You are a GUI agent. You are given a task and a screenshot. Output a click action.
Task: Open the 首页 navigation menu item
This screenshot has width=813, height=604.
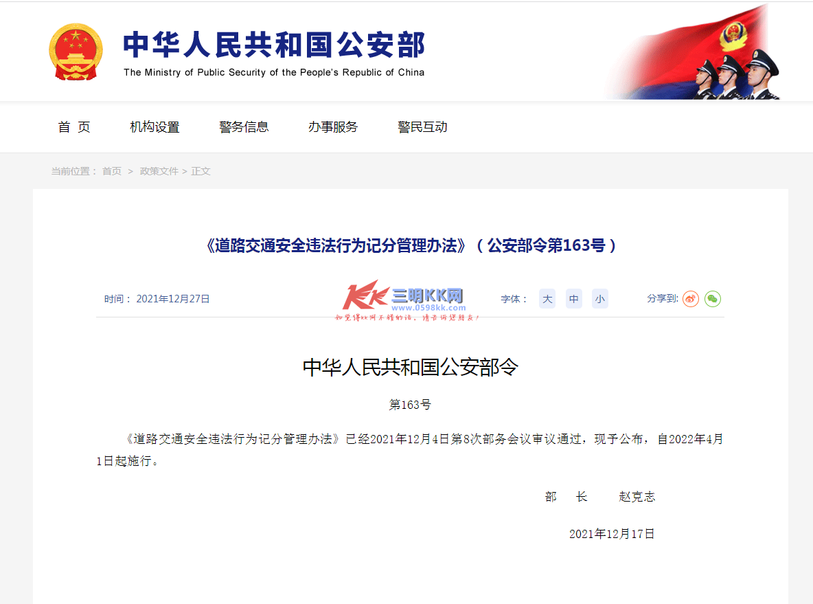pos(74,127)
